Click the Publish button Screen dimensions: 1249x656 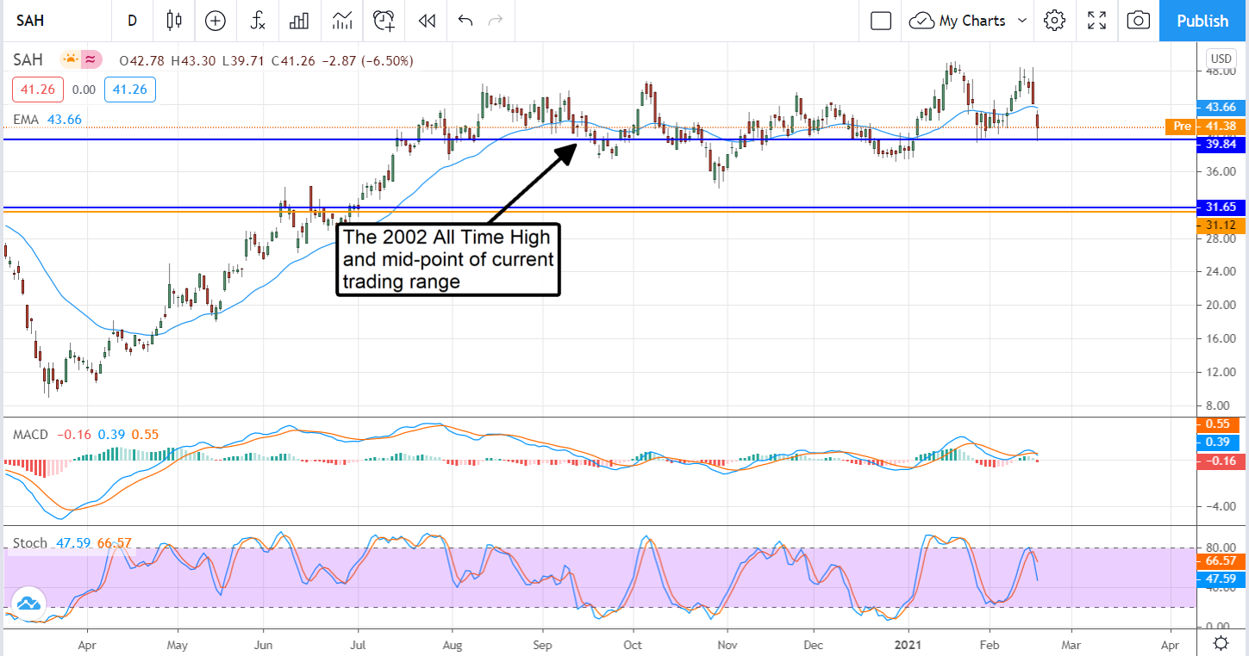[x=1202, y=21]
